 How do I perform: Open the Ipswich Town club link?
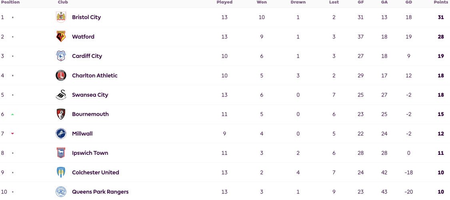coord(90,153)
